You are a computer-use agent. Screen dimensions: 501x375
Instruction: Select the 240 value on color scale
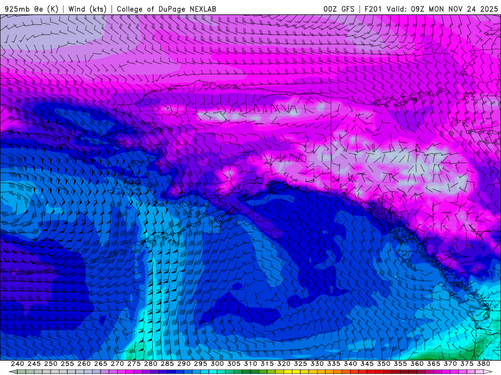18,364
